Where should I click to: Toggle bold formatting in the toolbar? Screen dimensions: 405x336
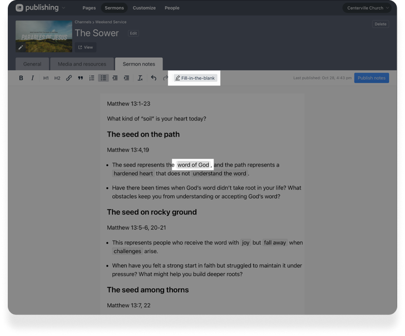click(21, 78)
